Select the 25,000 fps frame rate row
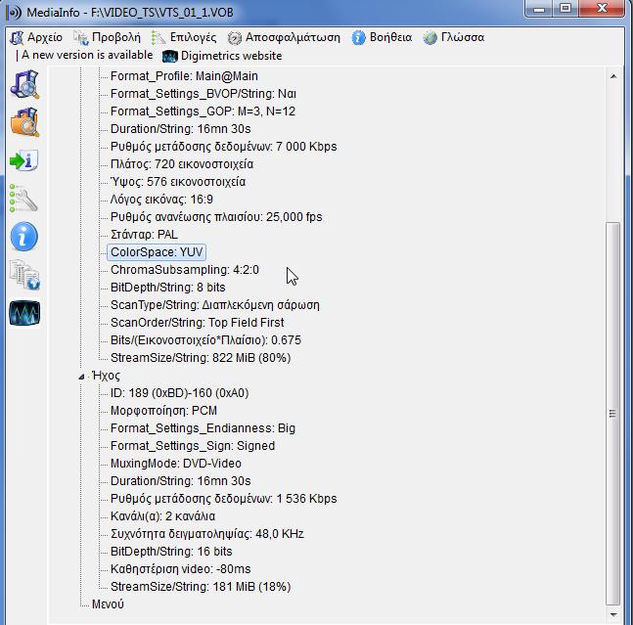The height and width of the screenshot is (625, 633). (216, 217)
